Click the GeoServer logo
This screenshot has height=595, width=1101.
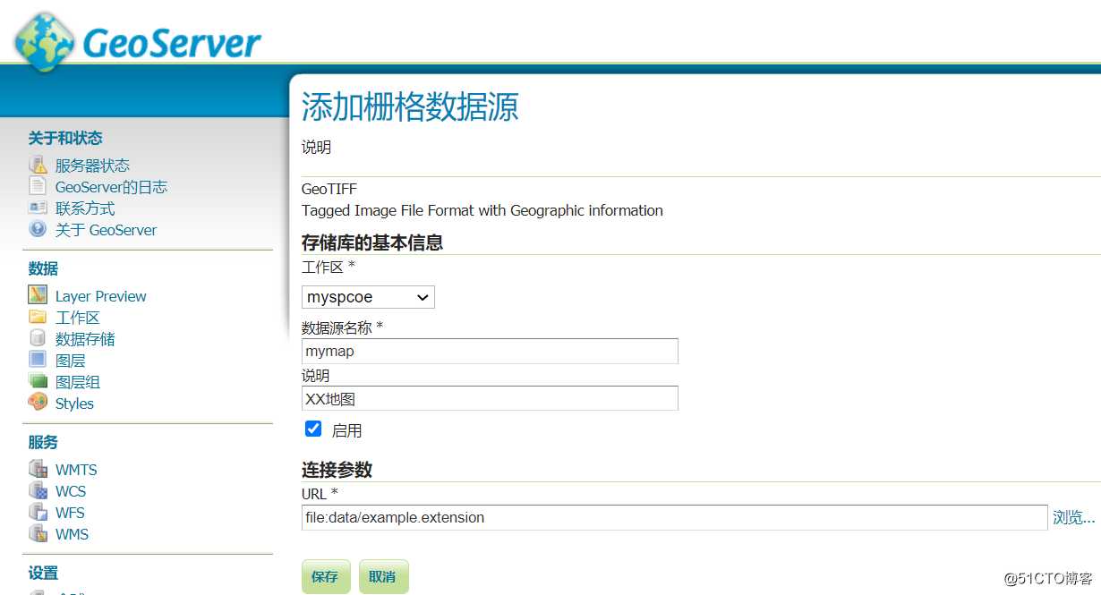coord(137,40)
